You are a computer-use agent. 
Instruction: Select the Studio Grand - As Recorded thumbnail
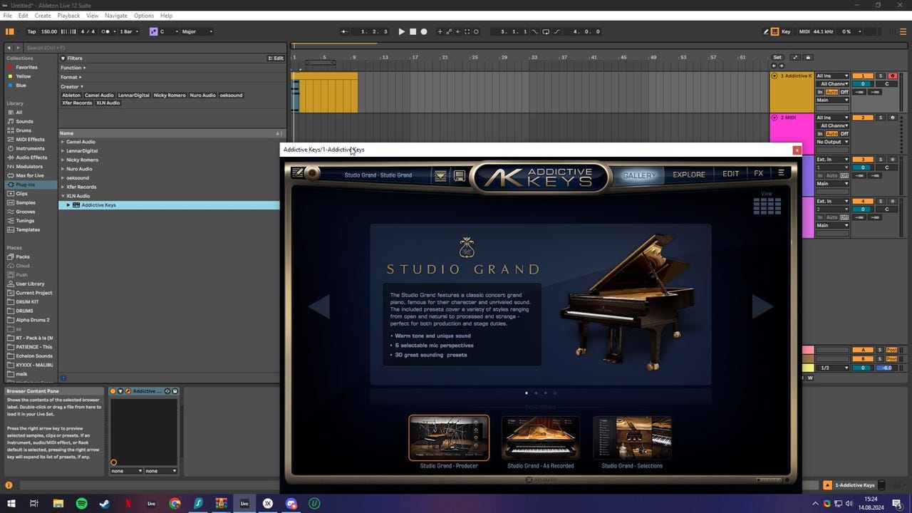click(540, 439)
